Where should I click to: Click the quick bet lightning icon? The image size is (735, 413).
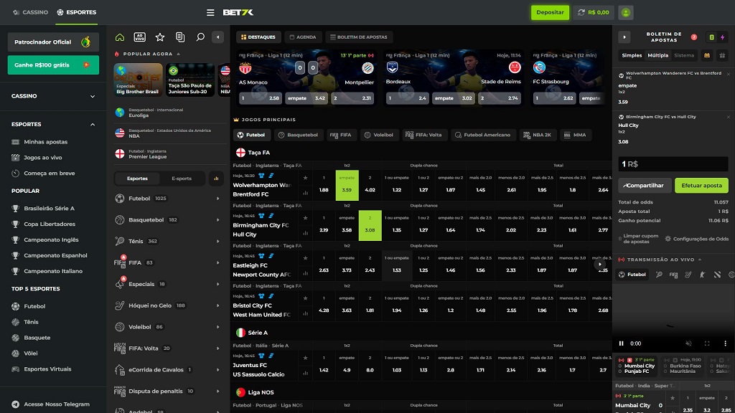point(723,37)
